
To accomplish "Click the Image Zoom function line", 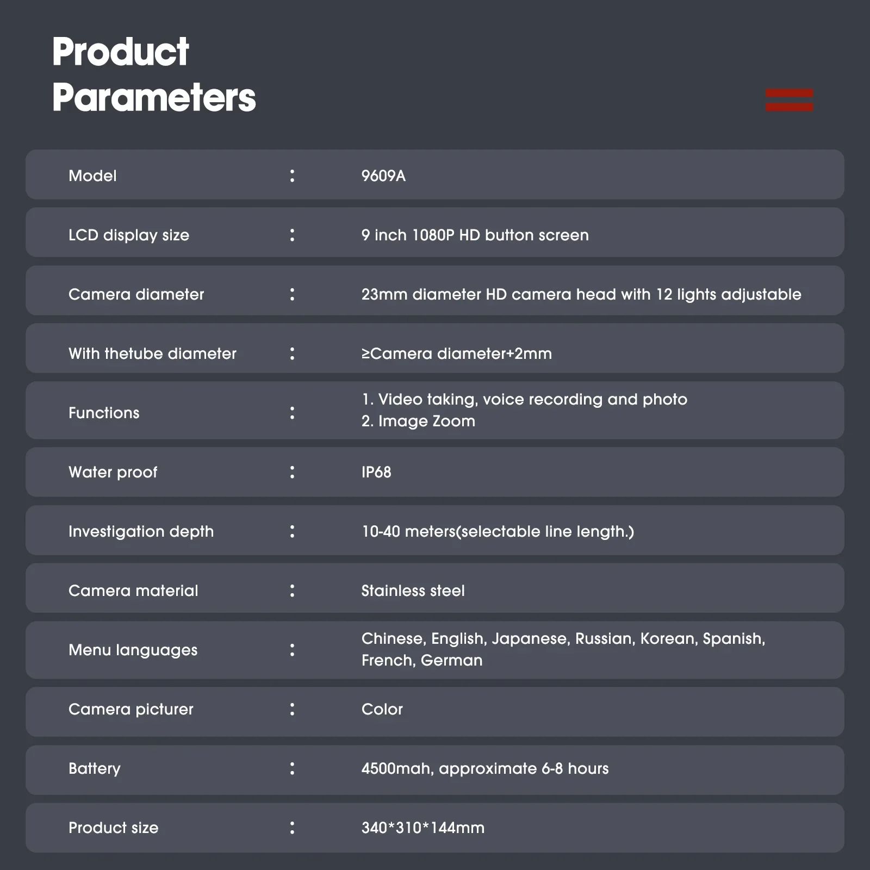I will click(x=418, y=421).
